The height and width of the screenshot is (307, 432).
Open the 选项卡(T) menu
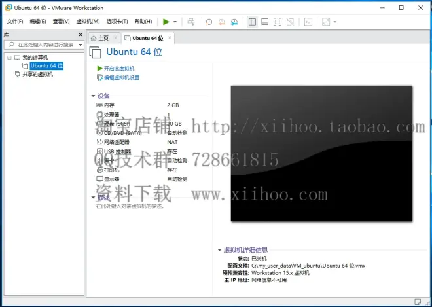coord(117,22)
